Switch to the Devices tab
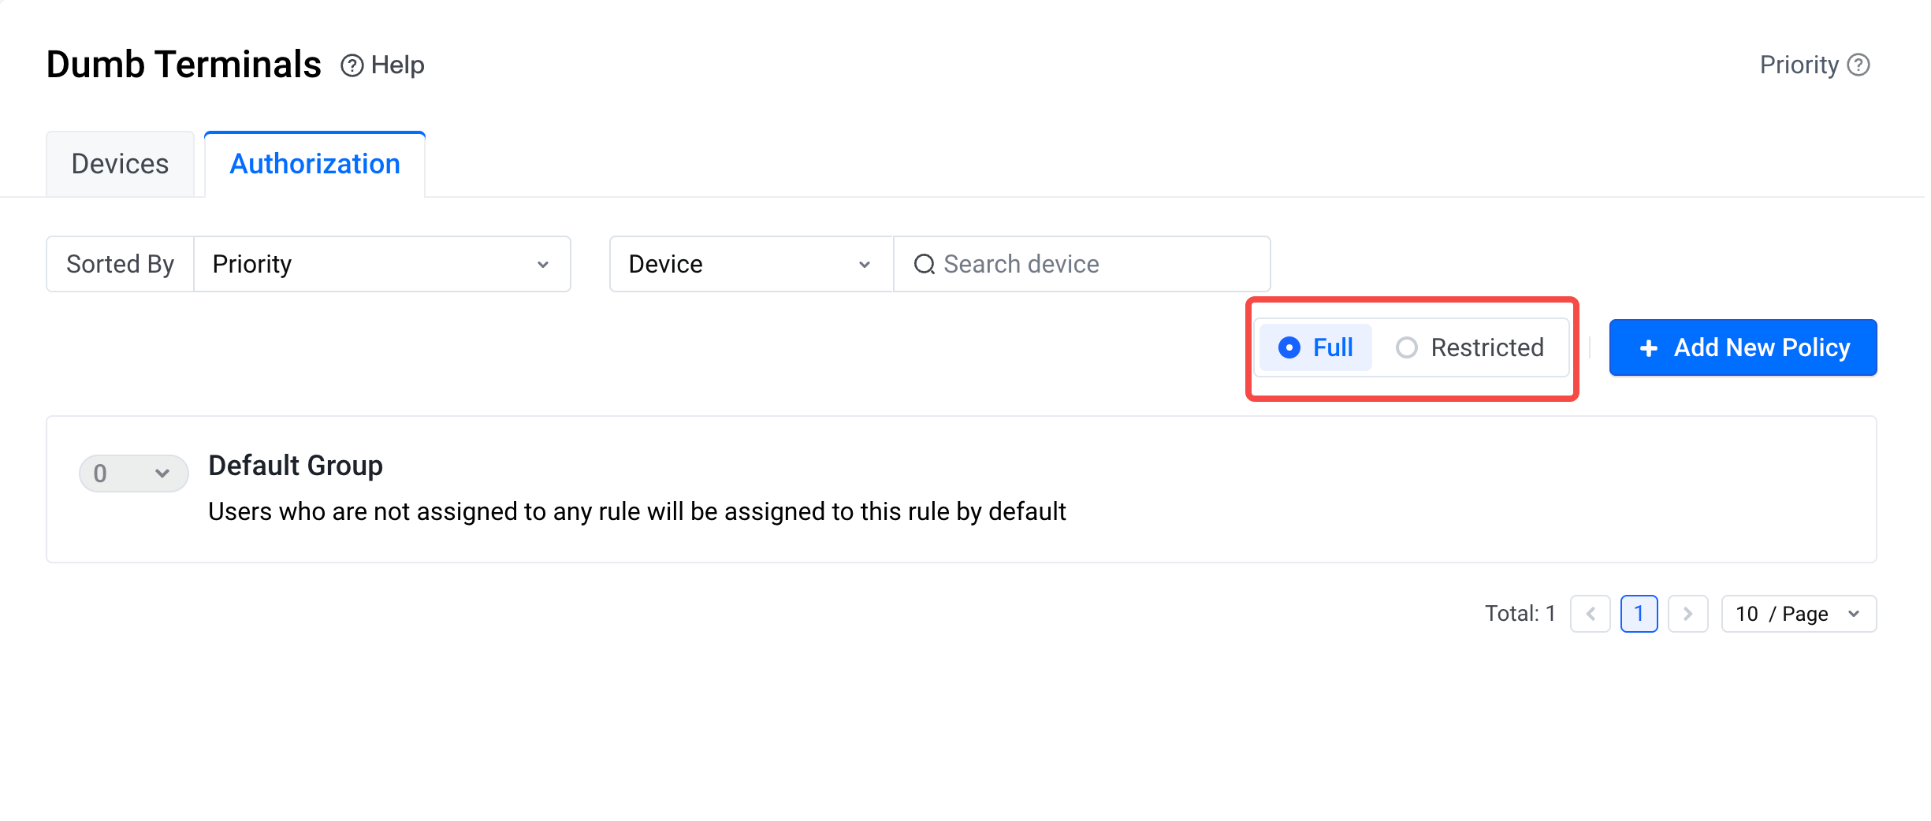1931x821 pixels. (120, 164)
